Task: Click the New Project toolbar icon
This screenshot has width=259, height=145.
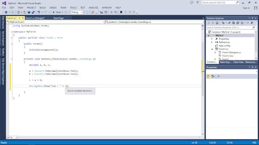Action: coord(18,12)
